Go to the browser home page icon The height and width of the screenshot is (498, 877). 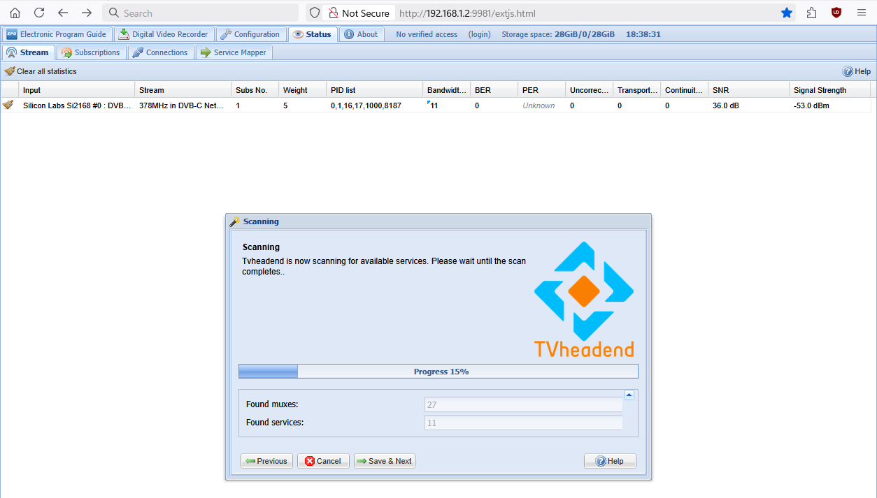tap(15, 13)
